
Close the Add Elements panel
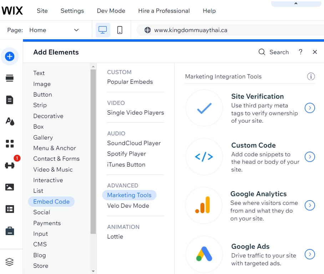[315, 52]
